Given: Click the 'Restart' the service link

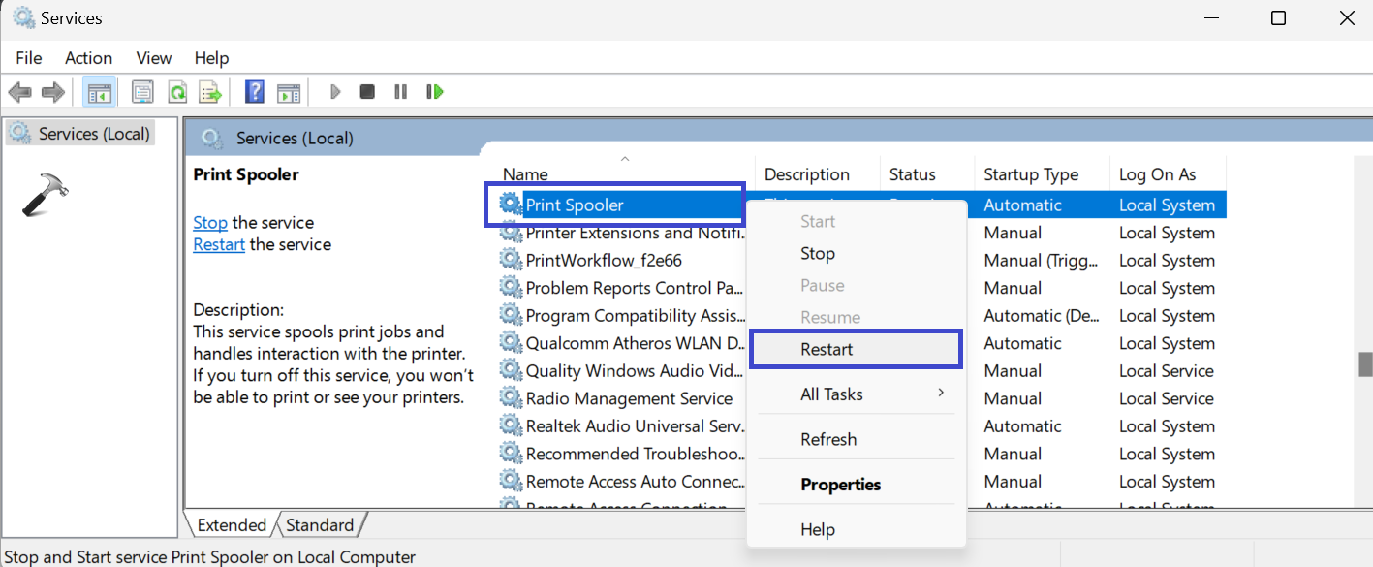Looking at the screenshot, I should 219,244.
